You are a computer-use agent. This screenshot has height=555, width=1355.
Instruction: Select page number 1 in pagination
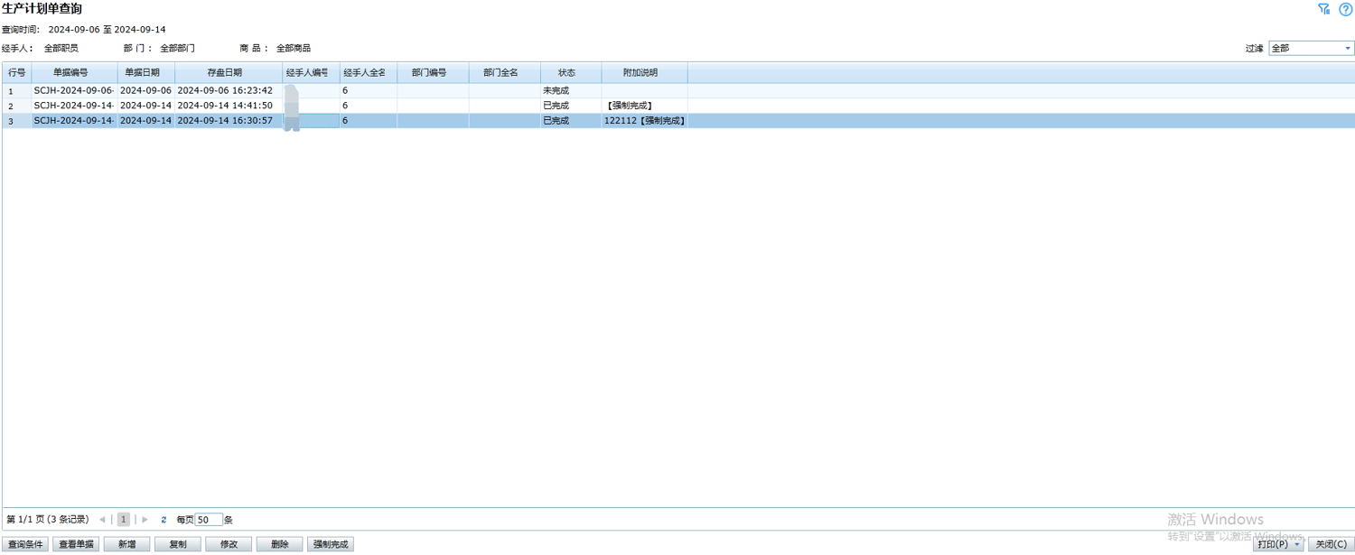[x=124, y=520]
